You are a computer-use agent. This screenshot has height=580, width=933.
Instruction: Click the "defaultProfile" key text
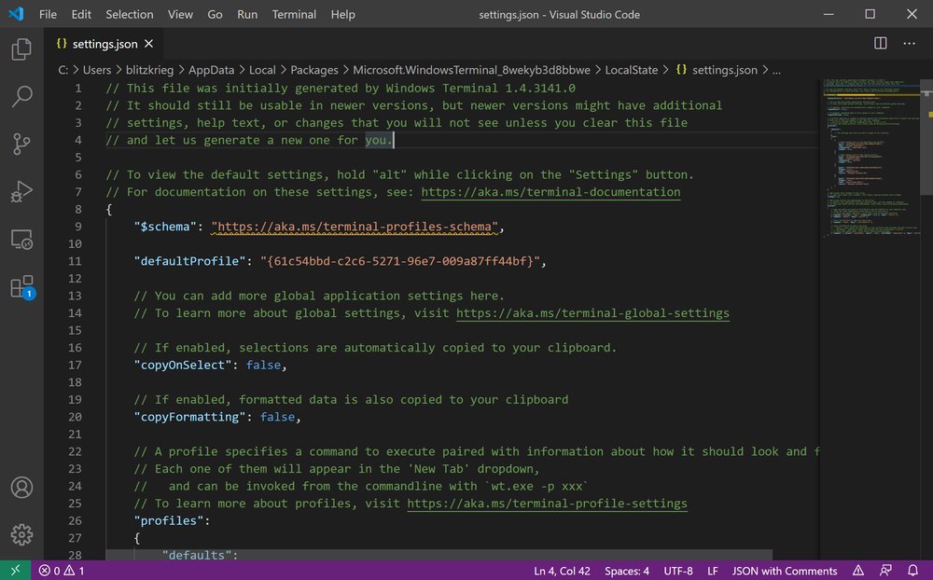pyautogui.click(x=189, y=261)
